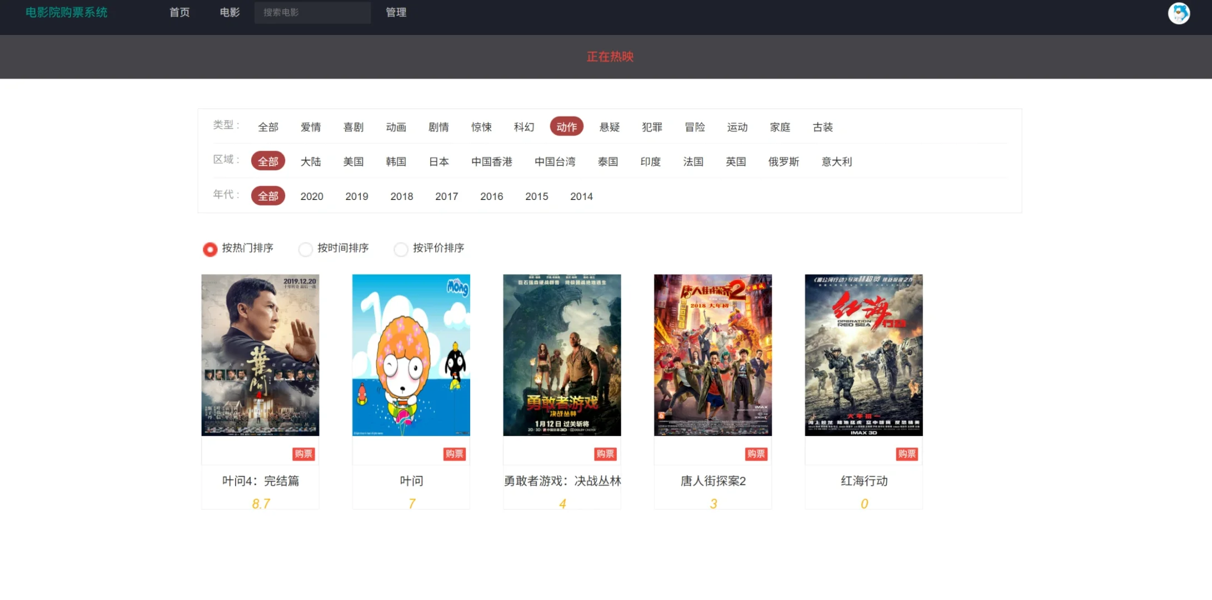Filter year by 2019
The width and height of the screenshot is (1212, 600).
(x=357, y=196)
